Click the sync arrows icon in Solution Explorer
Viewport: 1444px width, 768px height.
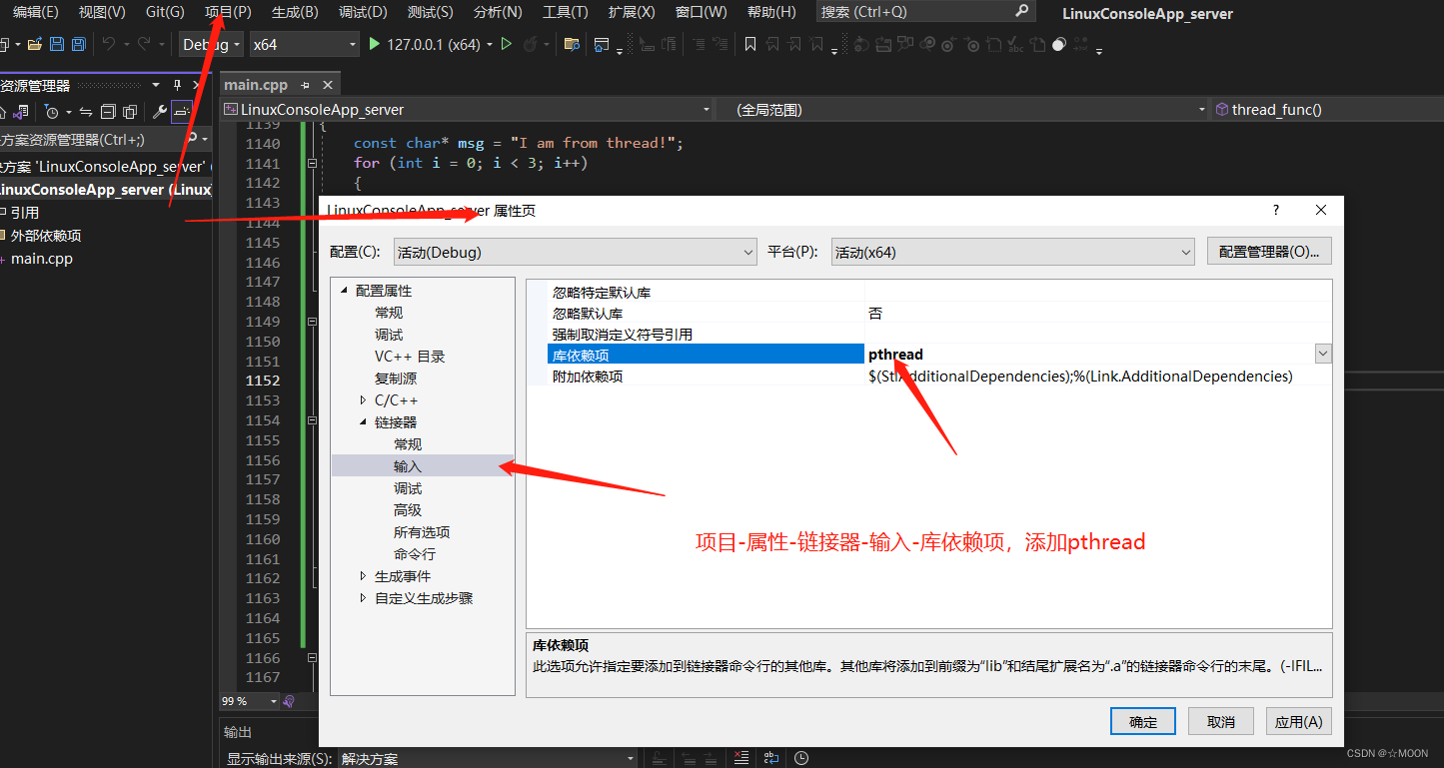click(86, 112)
